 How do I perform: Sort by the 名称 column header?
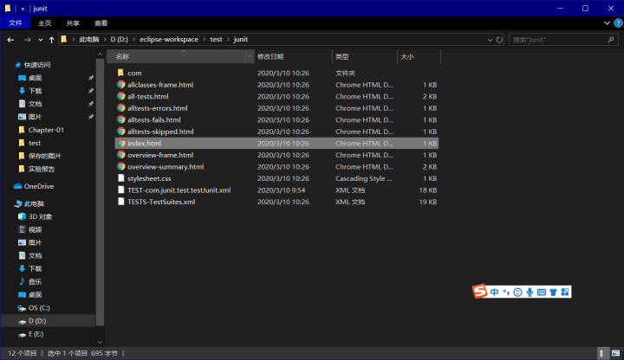pyautogui.click(x=122, y=57)
